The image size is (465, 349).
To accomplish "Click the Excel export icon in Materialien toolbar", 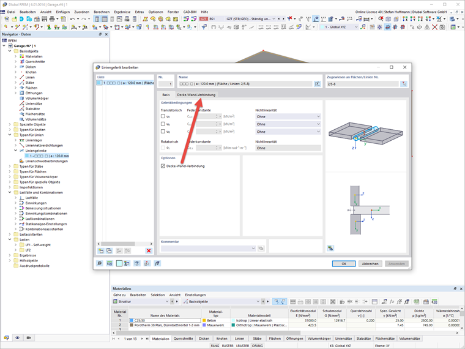I will point(417,301).
